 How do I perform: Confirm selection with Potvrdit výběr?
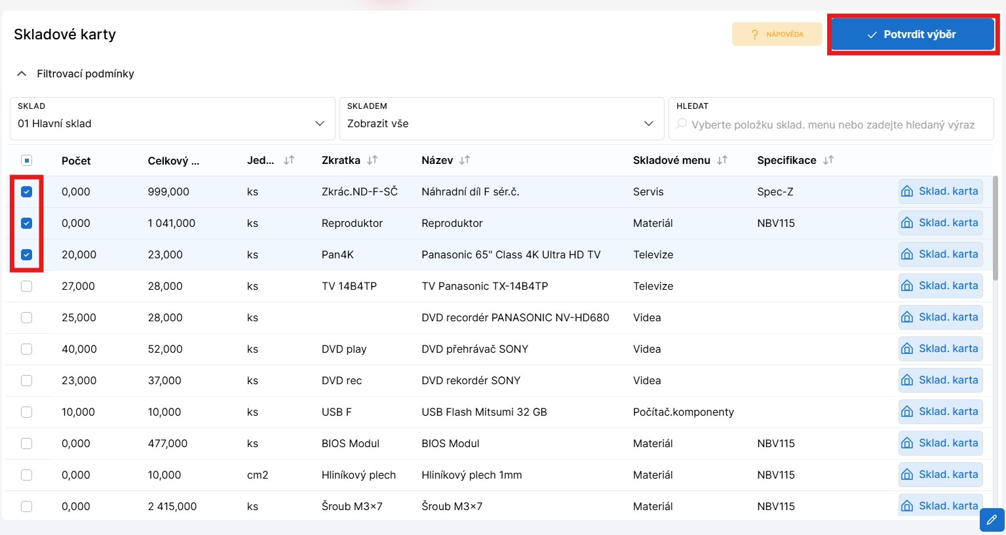pos(913,34)
